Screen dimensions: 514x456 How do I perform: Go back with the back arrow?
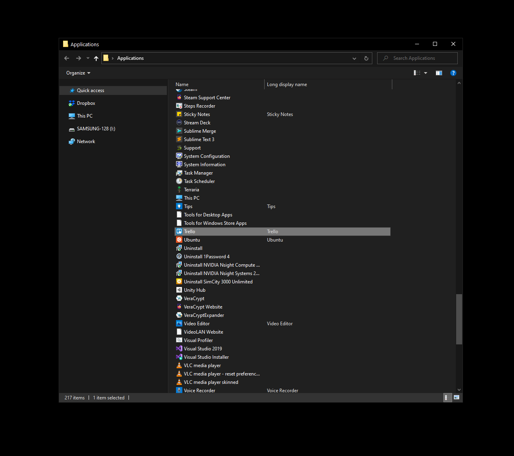[x=67, y=58]
